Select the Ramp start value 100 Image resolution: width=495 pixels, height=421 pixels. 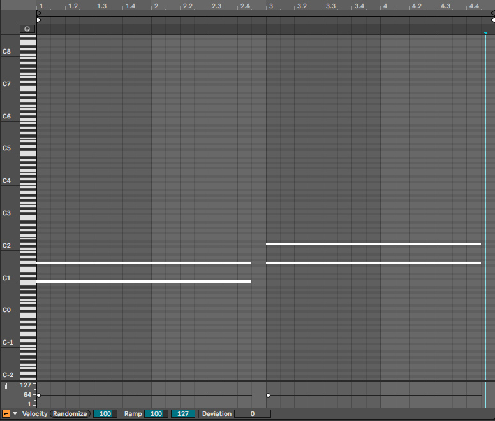(x=156, y=414)
